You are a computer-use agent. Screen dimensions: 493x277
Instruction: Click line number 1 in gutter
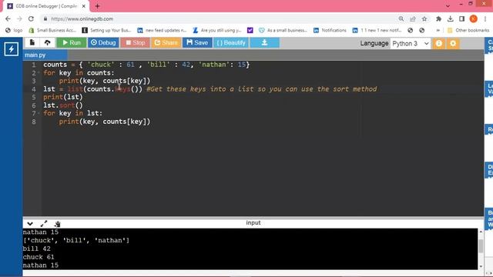[x=33, y=65]
